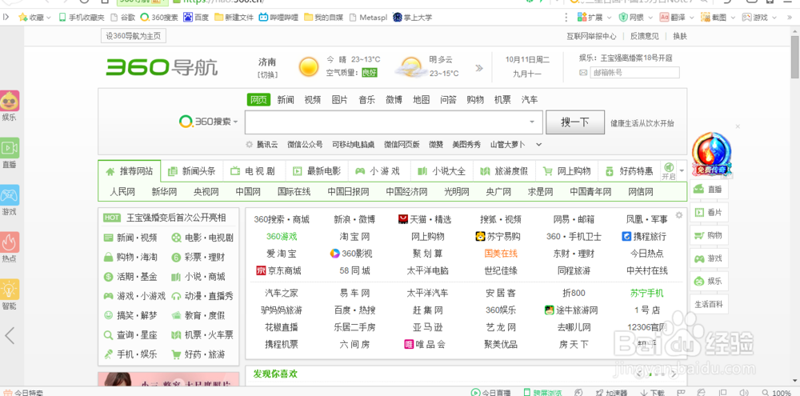Viewport: 800px width, 396px height.
Task: Switch to 小游戏 category tab
Action: click(x=379, y=171)
